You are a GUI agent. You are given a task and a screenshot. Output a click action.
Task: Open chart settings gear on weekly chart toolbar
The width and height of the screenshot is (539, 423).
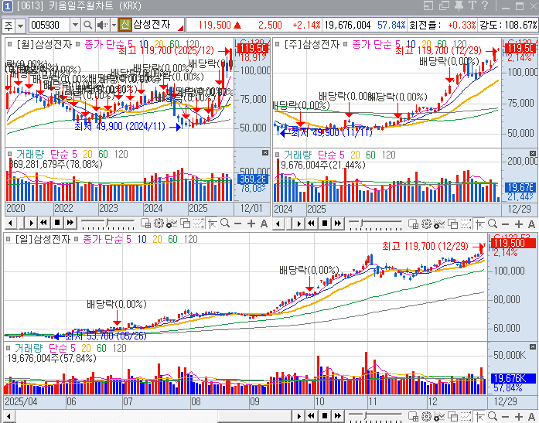pyautogui.click(x=426, y=224)
